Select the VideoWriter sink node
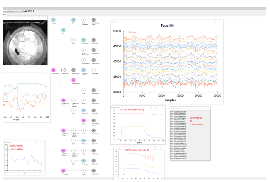Screen dimensions: 270x182 [x=93, y=171]
